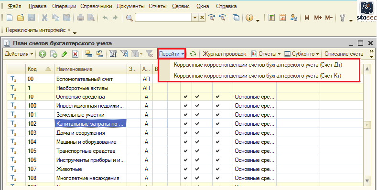Screen dimensions: 377x190
Task: Click the Журнал проводок button
Action: [x=225, y=54]
